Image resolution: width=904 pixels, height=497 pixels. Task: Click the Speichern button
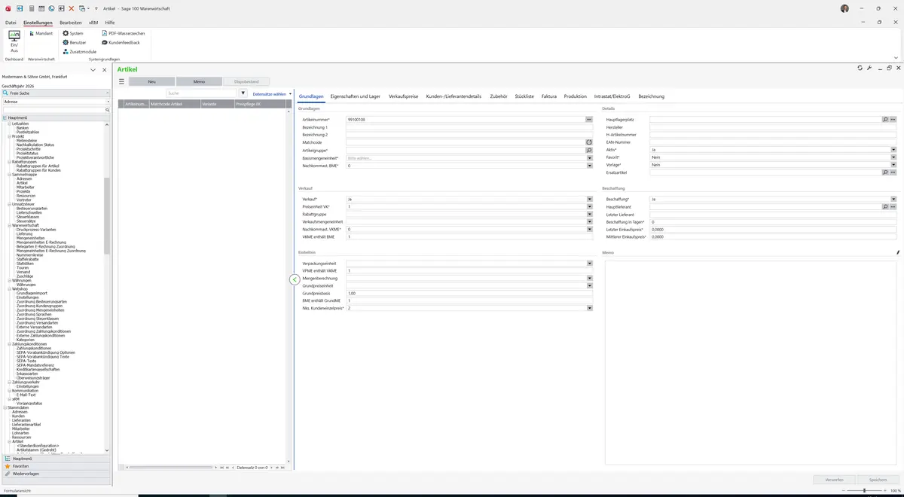coord(878,480)
